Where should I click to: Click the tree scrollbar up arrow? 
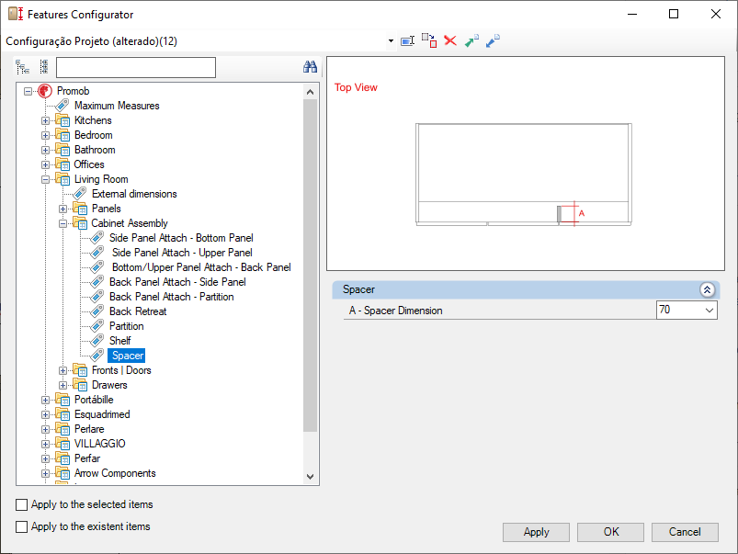pos(310,92)
